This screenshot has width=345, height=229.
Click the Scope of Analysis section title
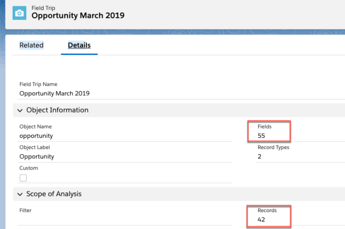pyautogui.click(x=54, y=194)
